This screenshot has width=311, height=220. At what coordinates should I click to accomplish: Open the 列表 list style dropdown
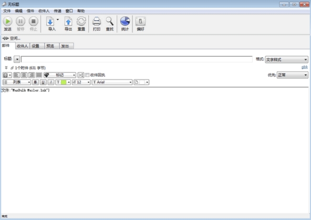click(x=17, y=82)
